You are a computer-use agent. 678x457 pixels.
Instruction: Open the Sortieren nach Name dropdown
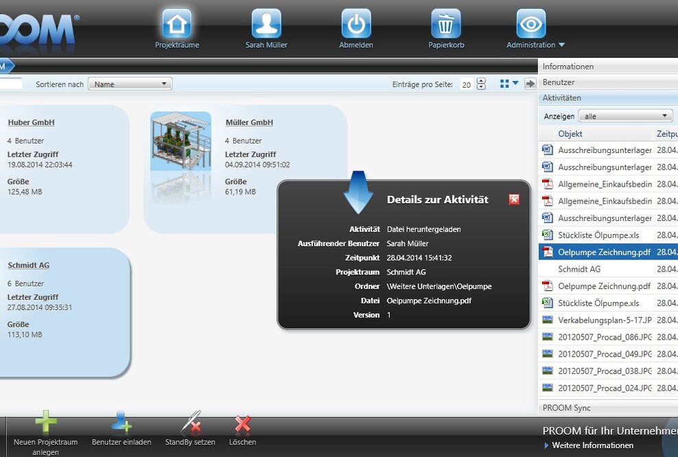coord(130,83)
